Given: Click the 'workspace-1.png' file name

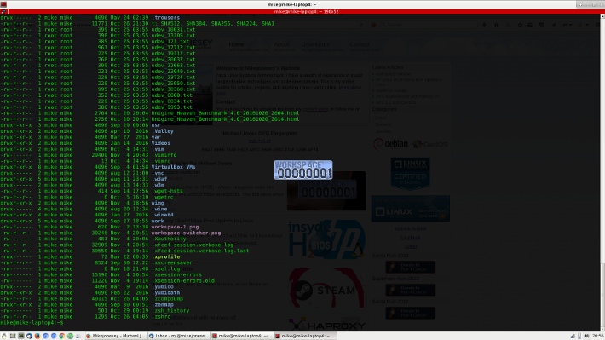Looking at the screenshot, I should pos(175,227).
